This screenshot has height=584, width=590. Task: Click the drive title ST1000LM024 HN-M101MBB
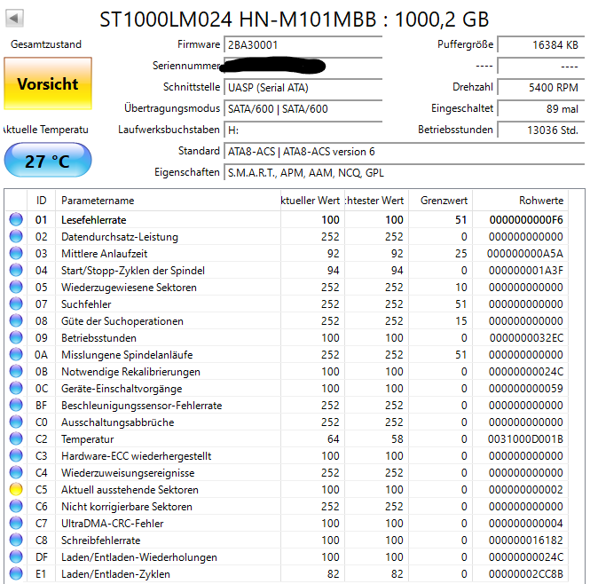[238, 20]
